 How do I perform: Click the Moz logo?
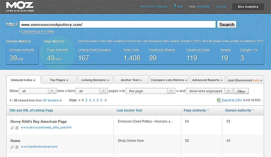[19, 7]
